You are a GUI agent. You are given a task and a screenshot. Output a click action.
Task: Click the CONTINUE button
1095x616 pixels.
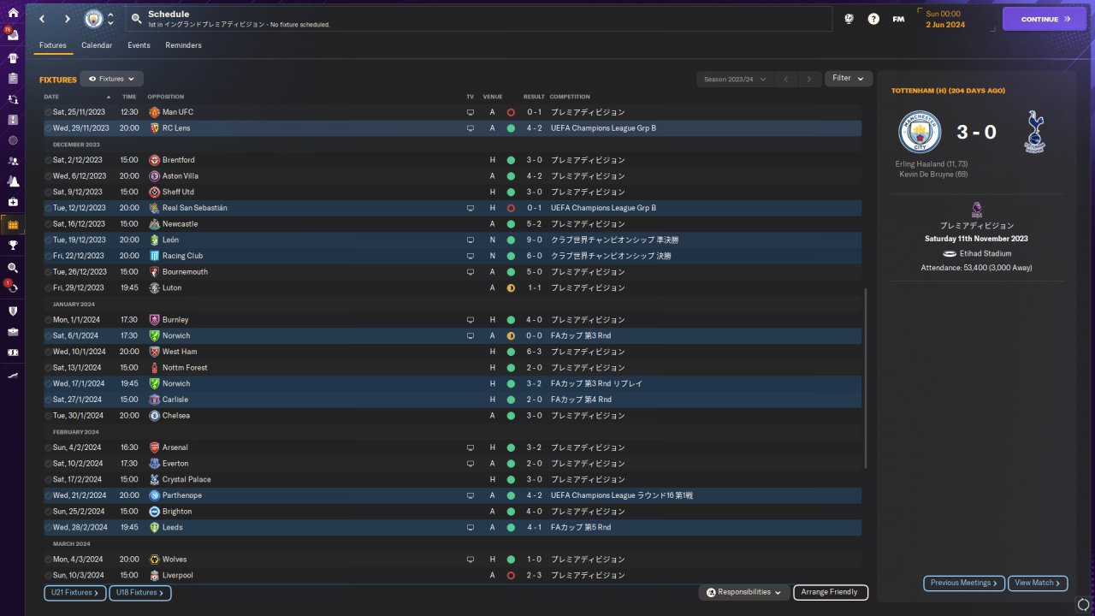tap(1045, 19)
